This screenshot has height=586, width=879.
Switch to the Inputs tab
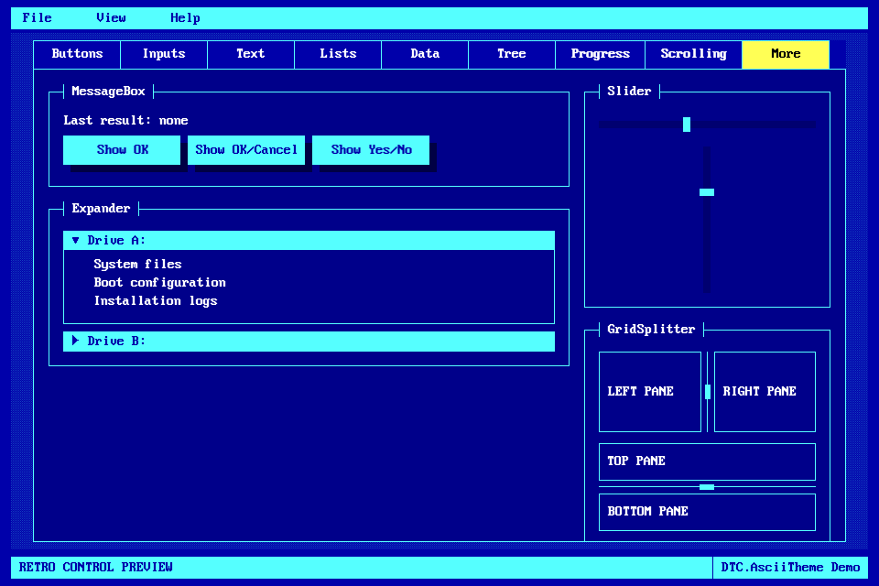click(164, 54)
